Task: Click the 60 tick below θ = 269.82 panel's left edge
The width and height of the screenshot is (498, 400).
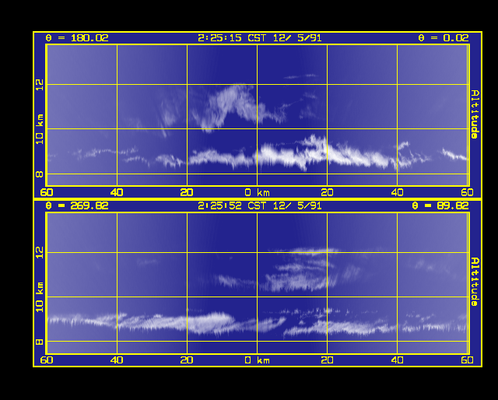Action: point(47,360)
